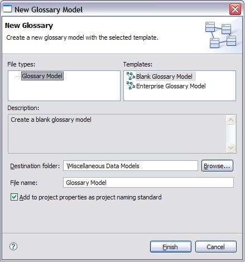Click the Enterprise Glossary Model template icon
The height and width of the screenshot is (262, 245).
(x=131, y=85)
